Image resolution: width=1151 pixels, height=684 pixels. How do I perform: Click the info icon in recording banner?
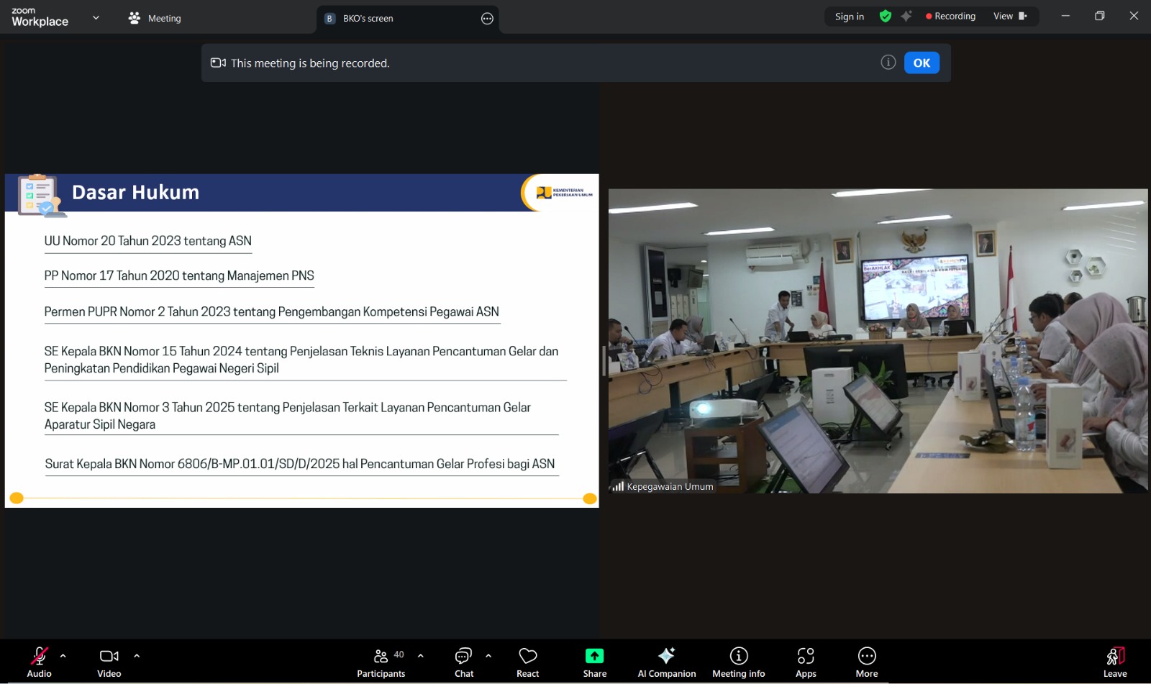(888, 63)
